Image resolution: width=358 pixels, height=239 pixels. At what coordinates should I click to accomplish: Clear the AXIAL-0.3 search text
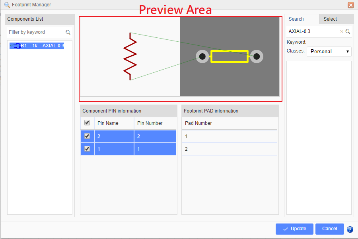click(341, 31)
